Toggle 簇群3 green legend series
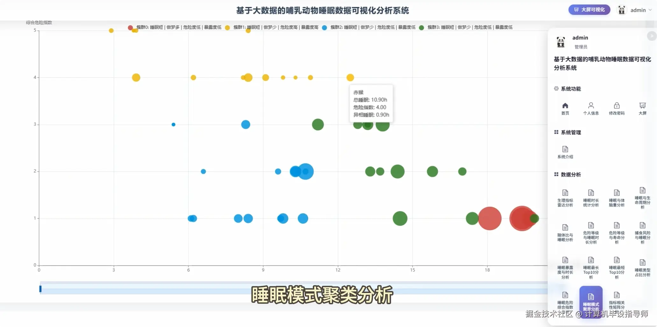The width and height of the screenshot is (657, 327). [466, 27]
